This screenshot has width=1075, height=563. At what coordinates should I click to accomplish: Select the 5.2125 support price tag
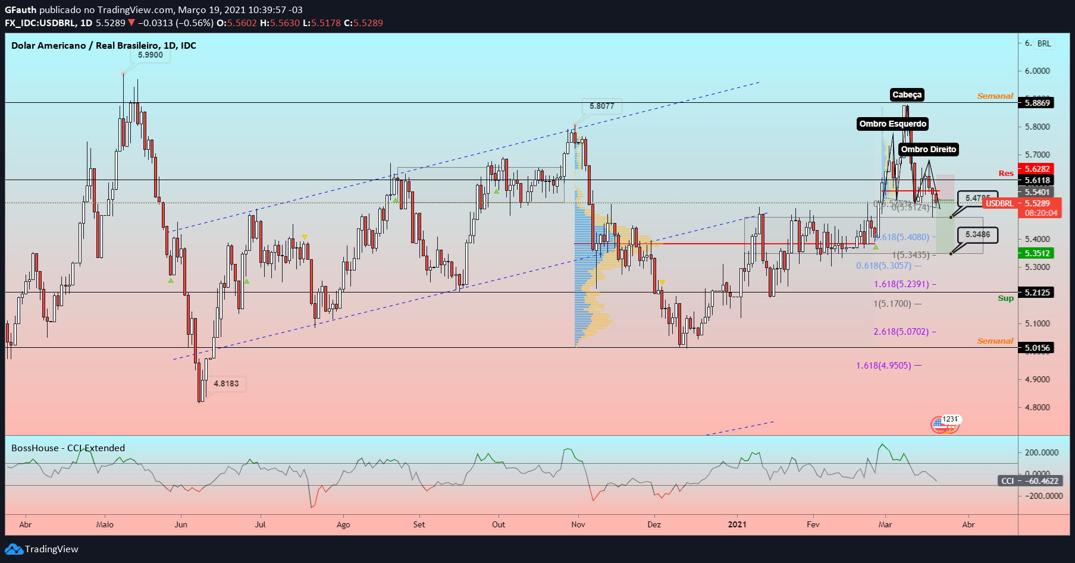[1036, 292]
